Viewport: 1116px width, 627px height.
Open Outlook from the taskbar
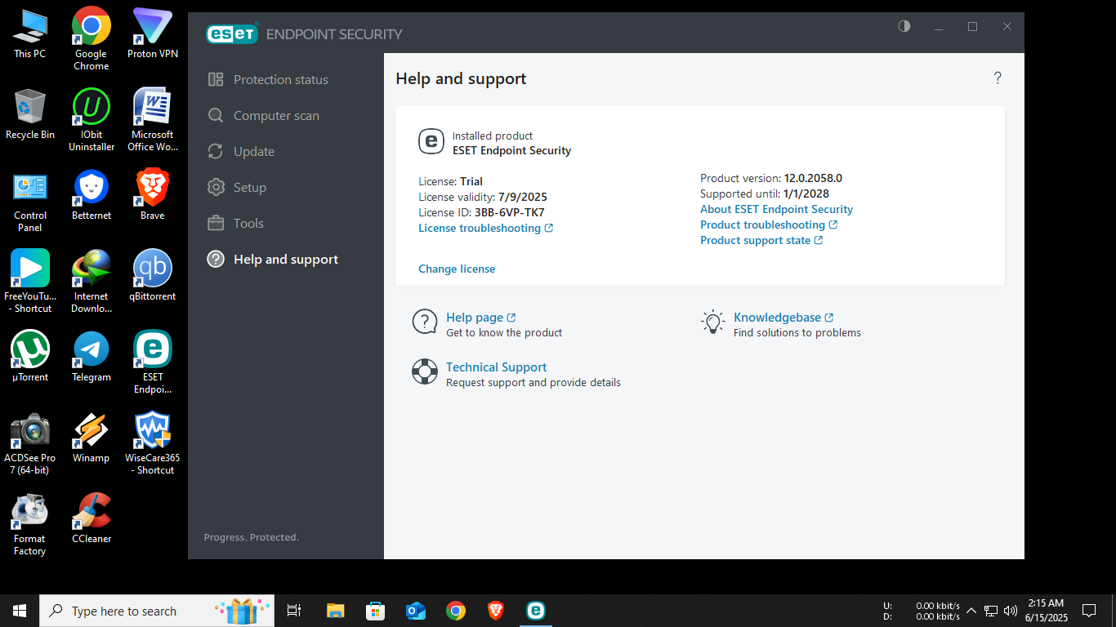click(416, 611)
